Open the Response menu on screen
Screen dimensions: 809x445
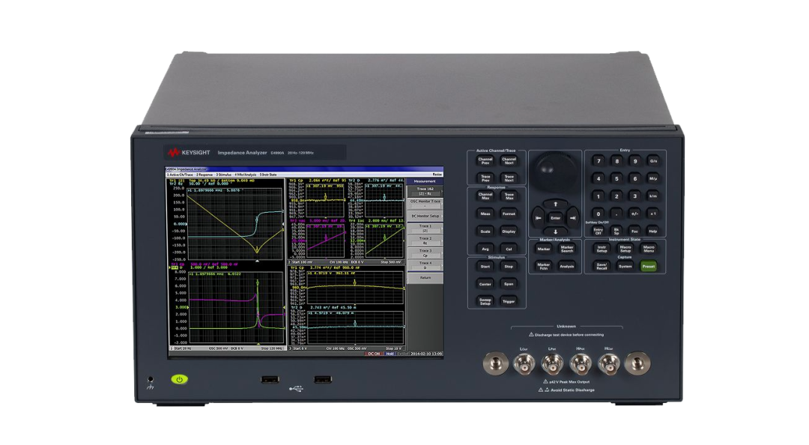coord(204,175)
